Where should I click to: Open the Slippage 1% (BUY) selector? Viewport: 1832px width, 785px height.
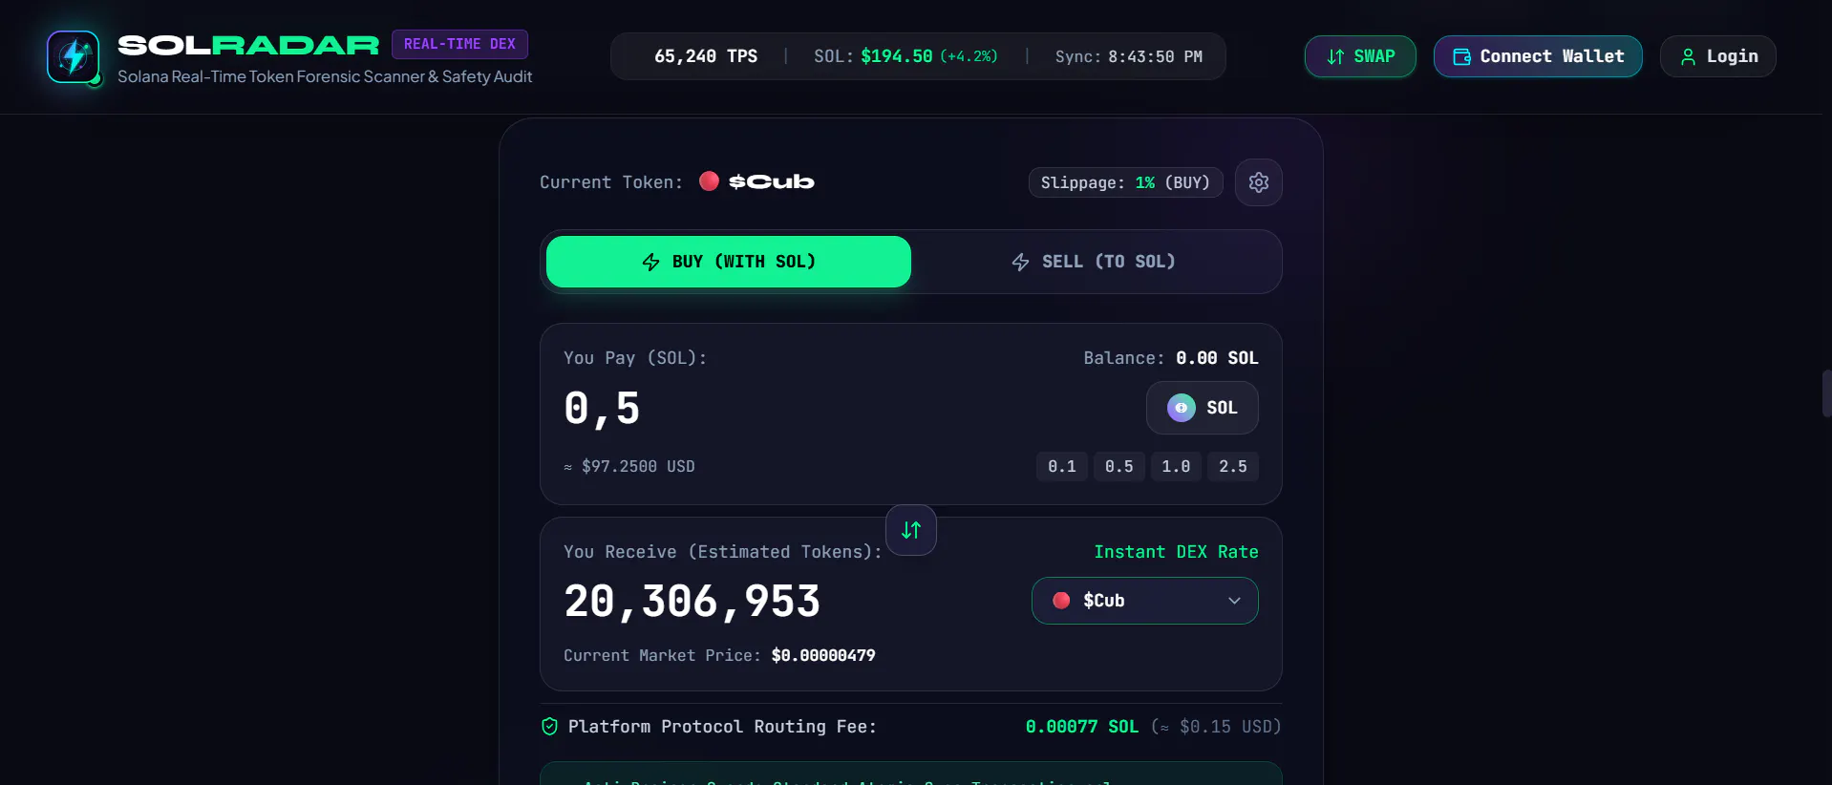click(1125, 182)
